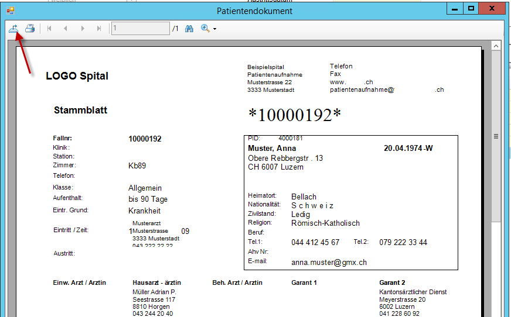Click the current page number field
This screenshot has height=317, width=511.
[x=141, y=28]
